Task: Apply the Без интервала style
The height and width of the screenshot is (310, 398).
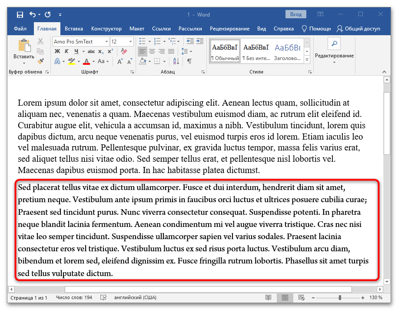Action: (x=256, y=51)
